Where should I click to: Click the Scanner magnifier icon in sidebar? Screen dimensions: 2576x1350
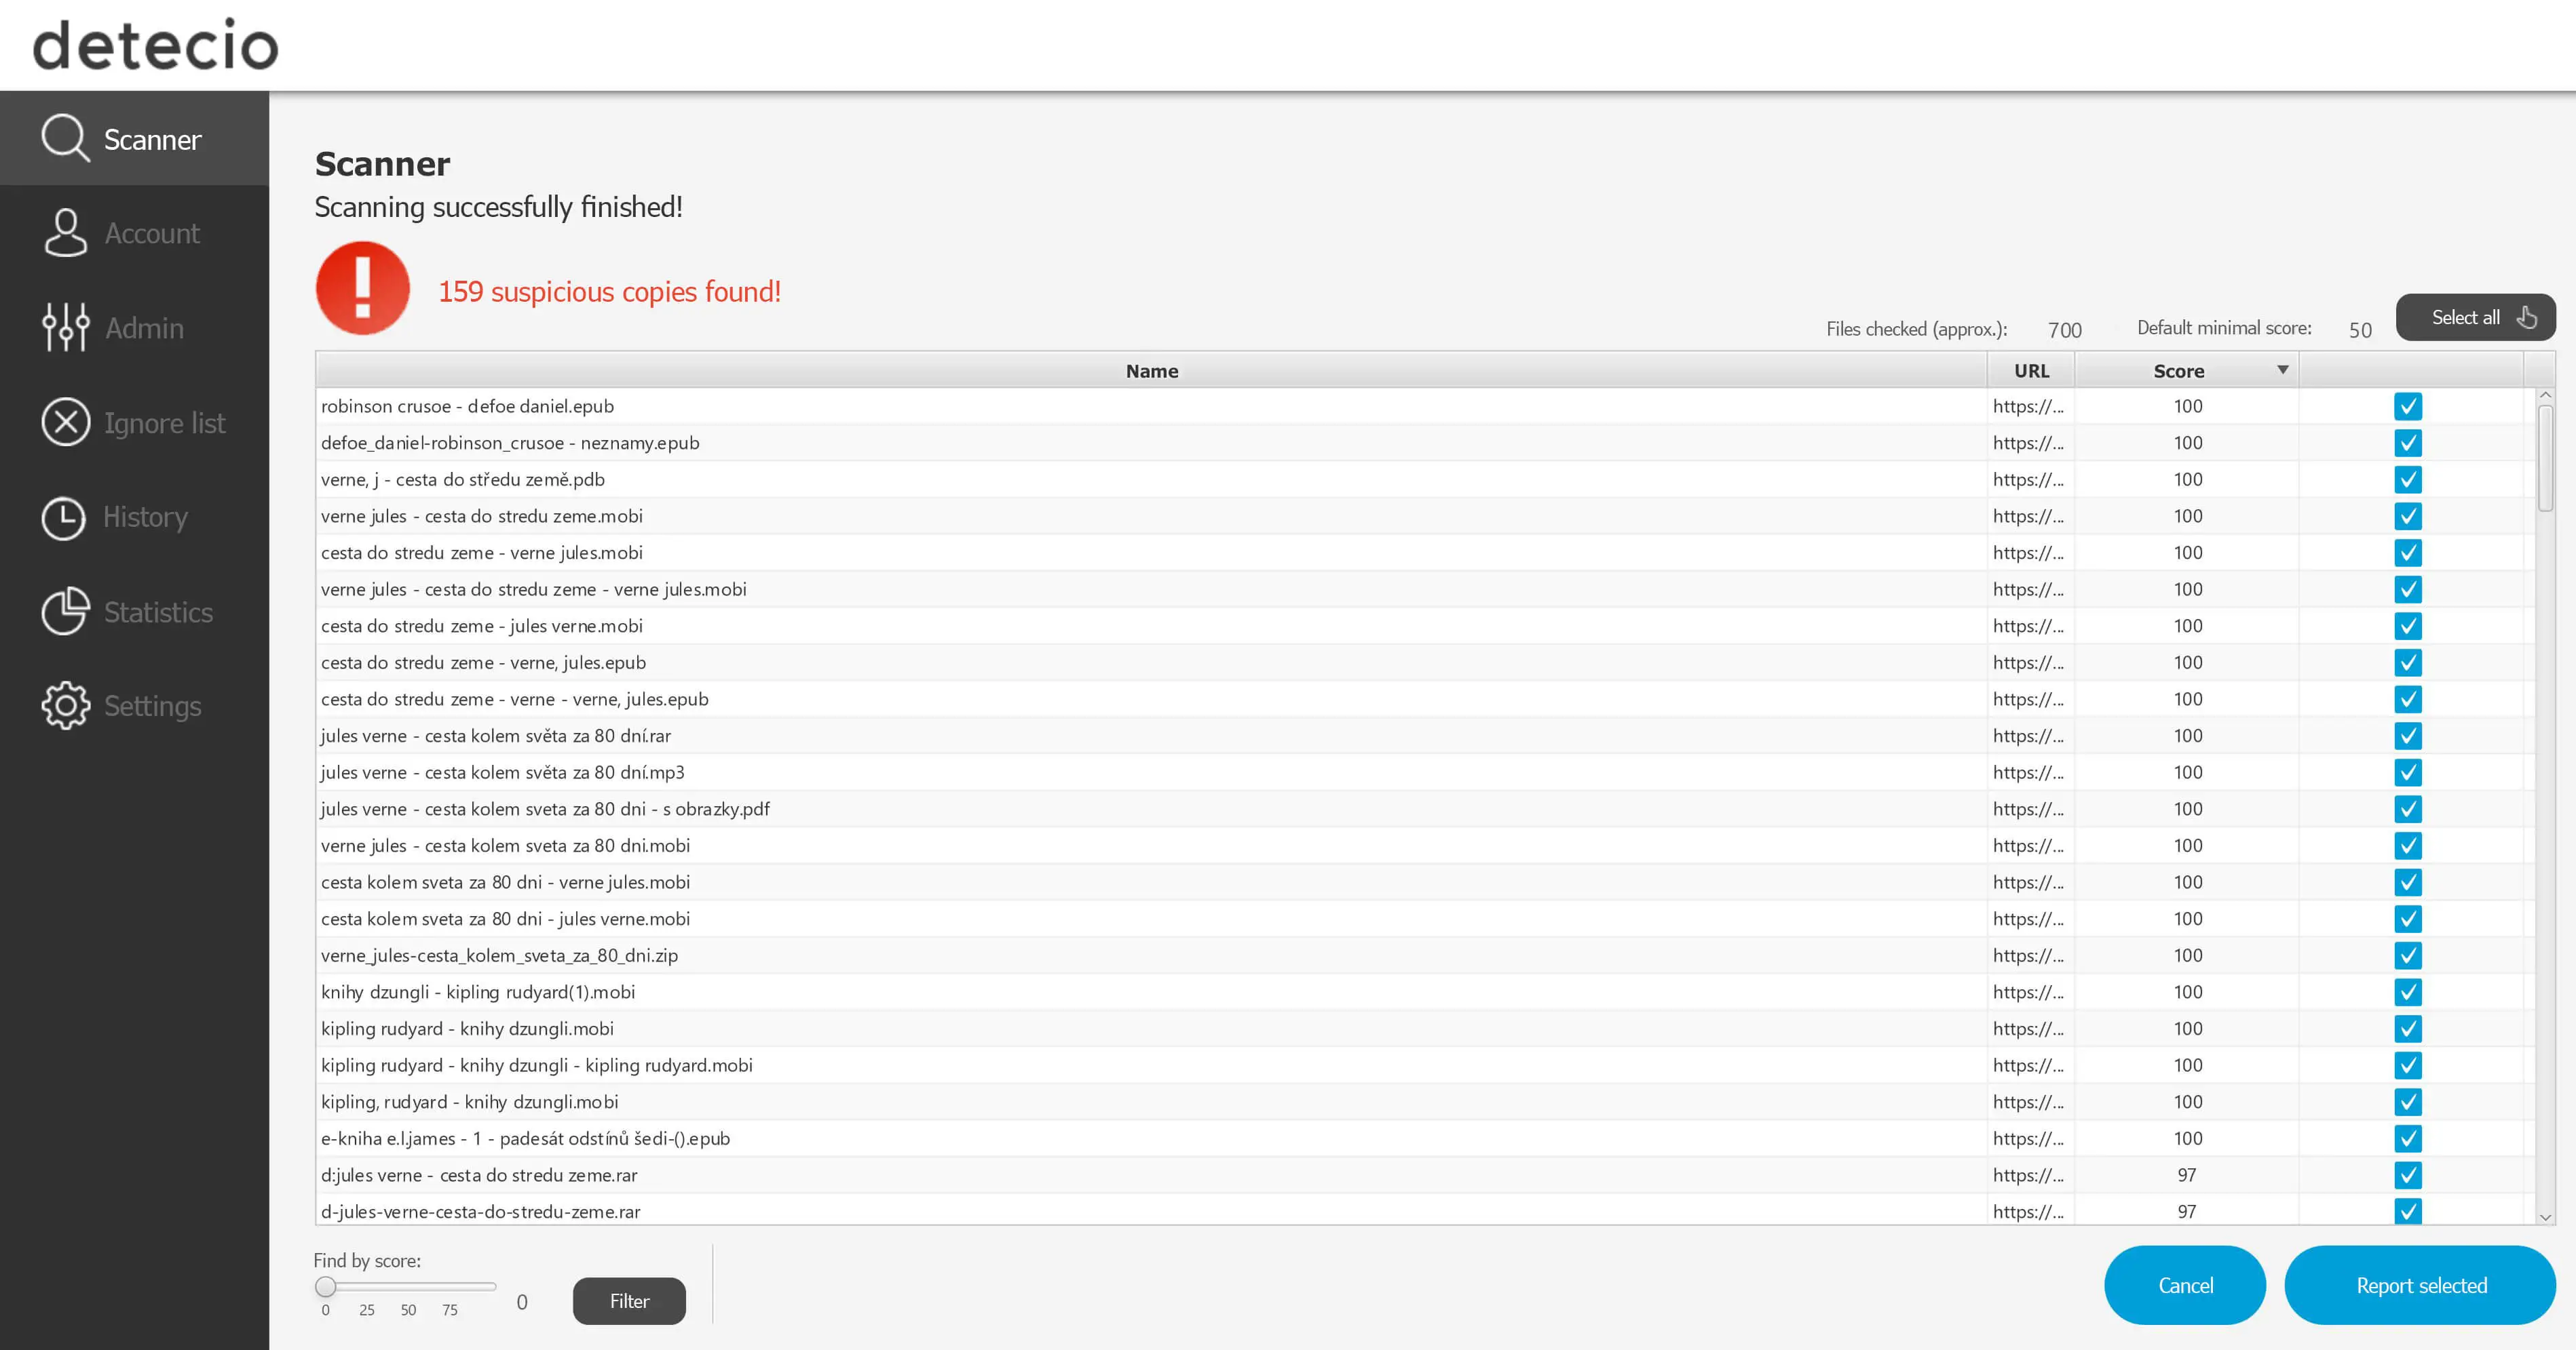coord(66,138)
